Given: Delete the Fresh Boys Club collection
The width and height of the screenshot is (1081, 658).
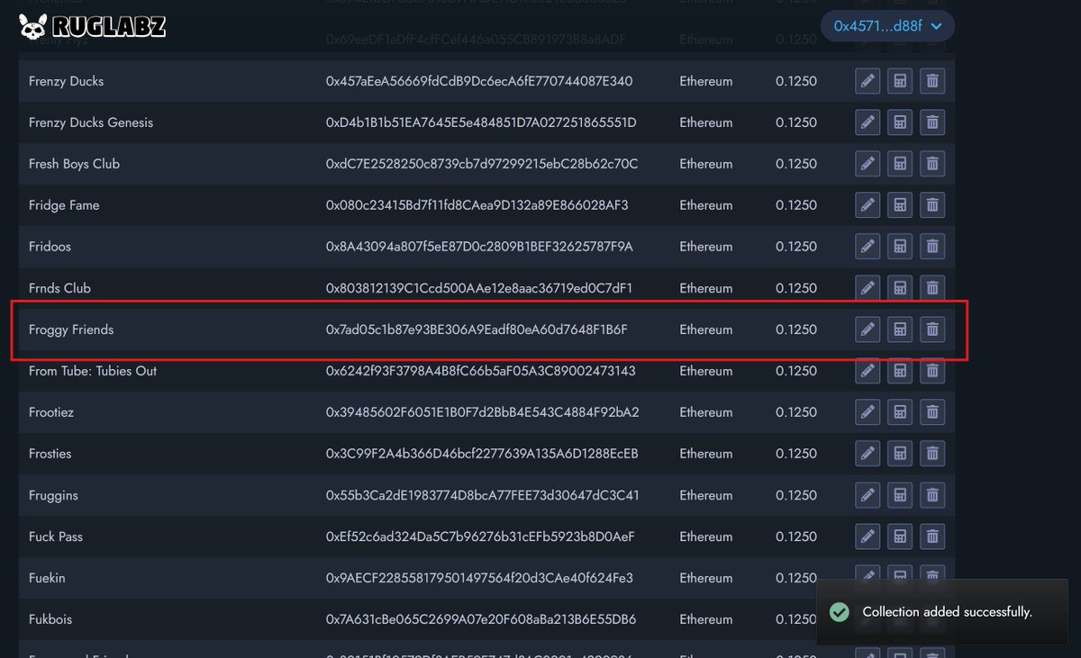Looking at the screenshot, I should point(932,164).
